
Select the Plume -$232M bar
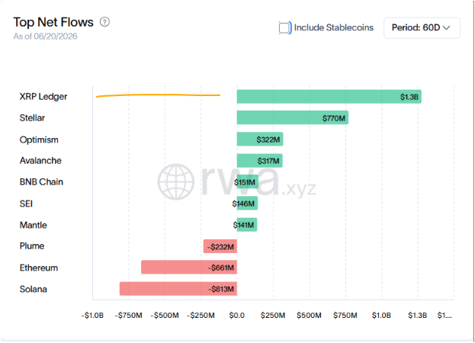[220, 246]
